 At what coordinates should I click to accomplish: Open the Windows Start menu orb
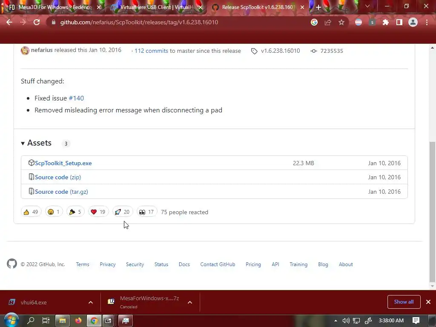pos(11,320)
